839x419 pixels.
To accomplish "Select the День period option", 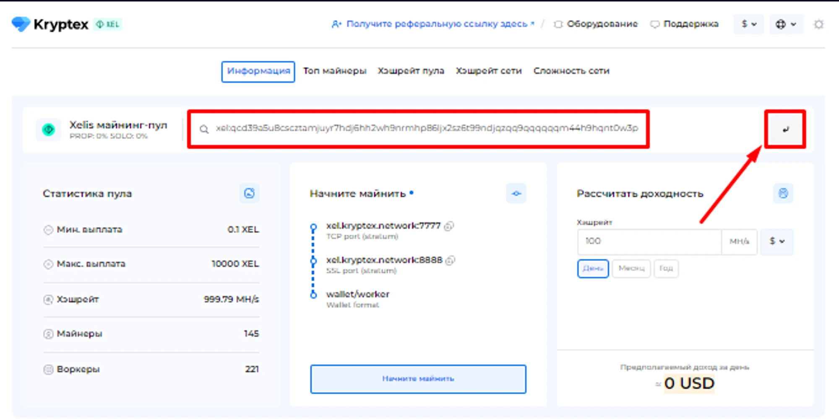I will 593,269.
